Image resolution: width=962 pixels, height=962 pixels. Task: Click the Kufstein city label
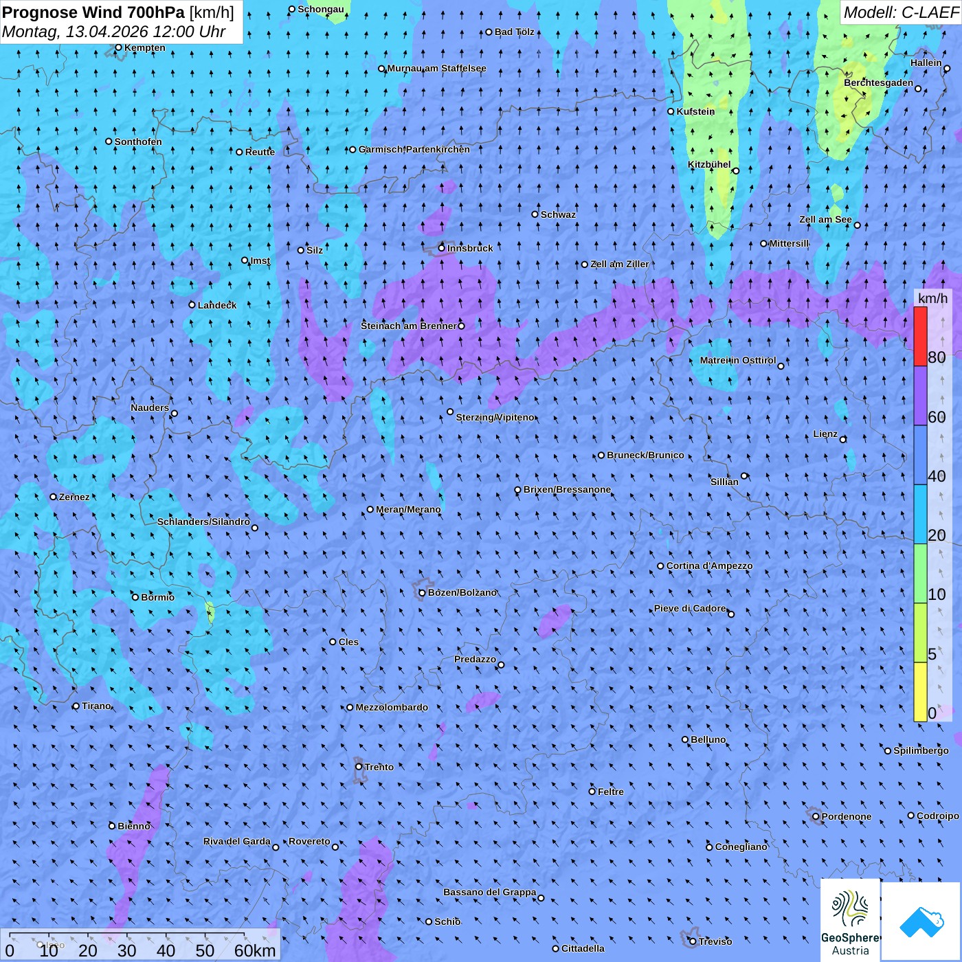tap(695, 111)
